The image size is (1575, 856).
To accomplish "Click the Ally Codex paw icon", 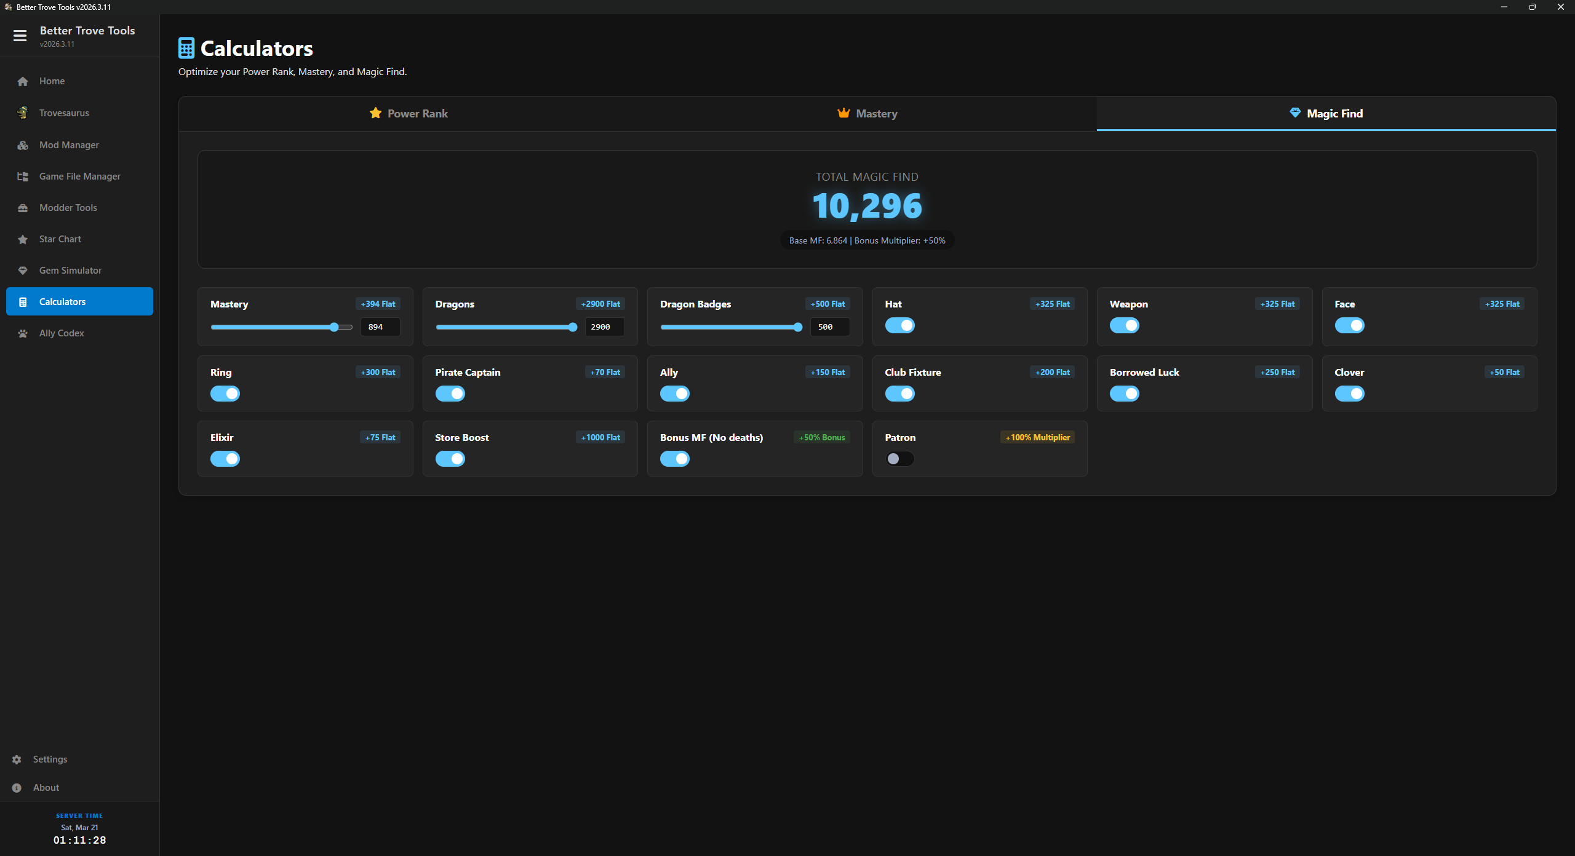I will point(23,333).
